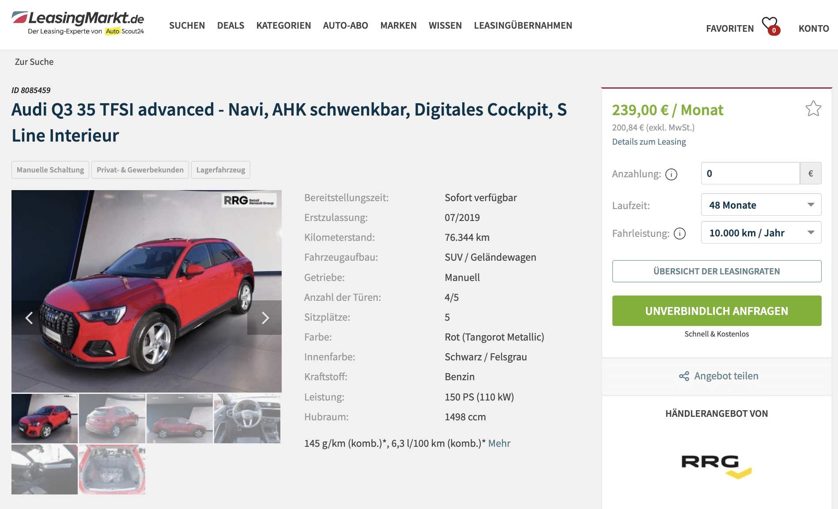838x509 pixels.
Task: Click the 200,84 € (exkl. MwSt.) text
Action: coord(653,127)
